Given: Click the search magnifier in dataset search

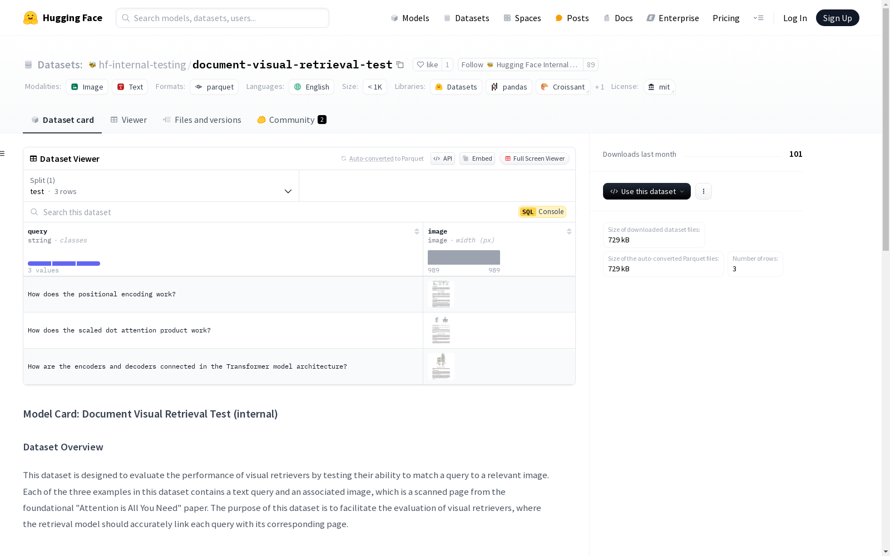Looking at the screenshot, I should click(x=34, y=212).
